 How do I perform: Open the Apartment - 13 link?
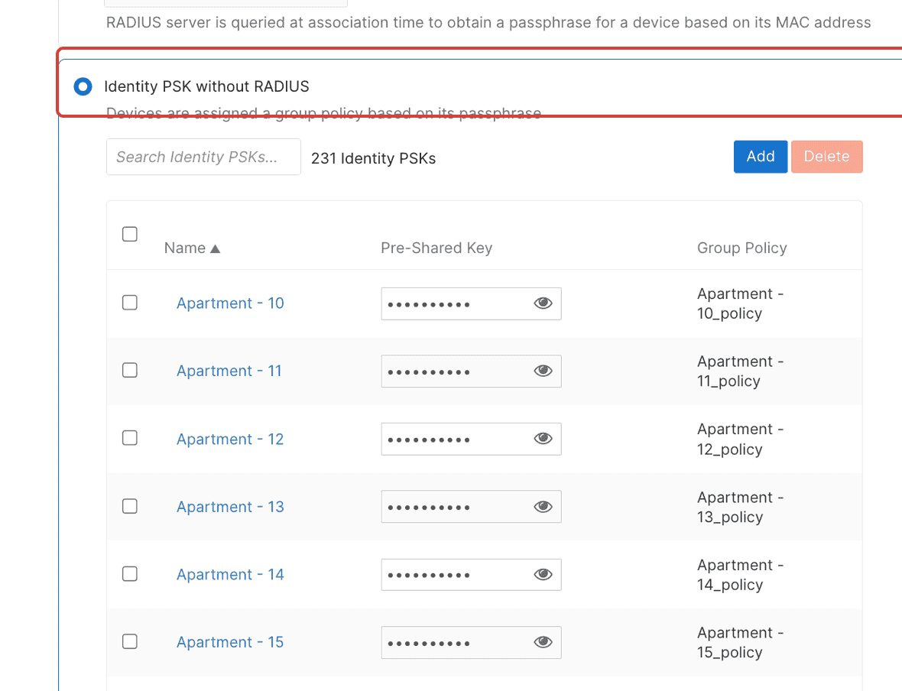pos(230,507)
